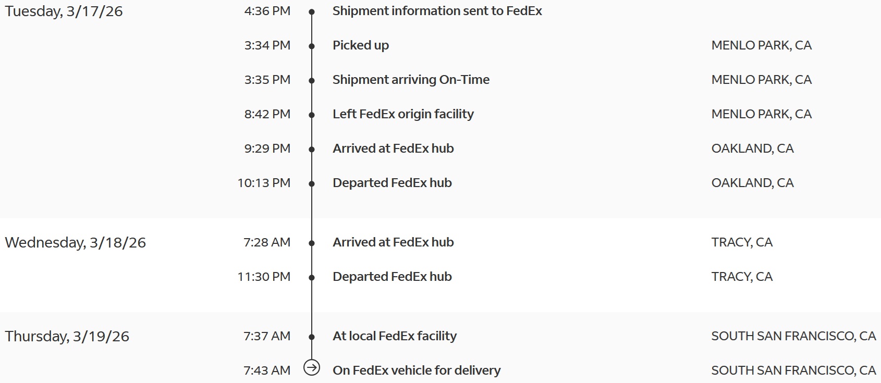
Task: Click 'Departed FedEx hub' at 10:13 PM
Action: pyautogui.click(x=392, y=183)
